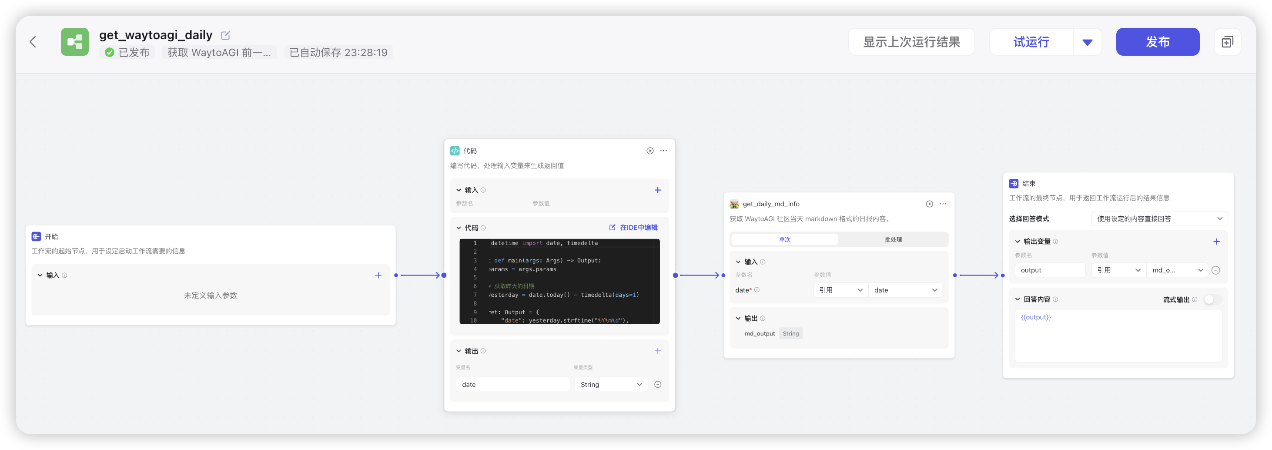Screen dimensions: 1272x450
Task: Click the {{output}} answer content box
Action: (1118, 336)
